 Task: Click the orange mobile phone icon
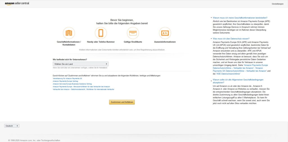101,33
